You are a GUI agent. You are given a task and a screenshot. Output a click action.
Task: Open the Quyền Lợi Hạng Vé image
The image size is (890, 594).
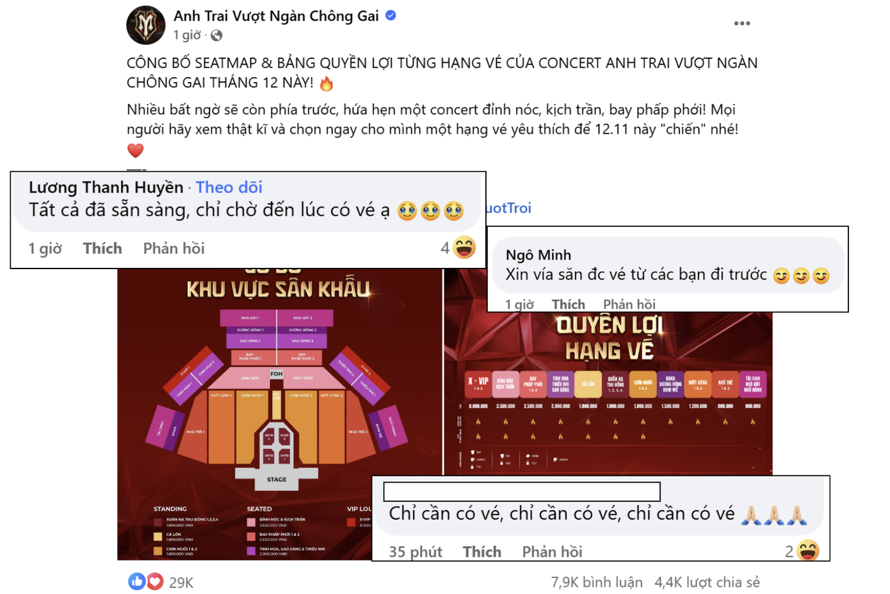click(608, 392)
